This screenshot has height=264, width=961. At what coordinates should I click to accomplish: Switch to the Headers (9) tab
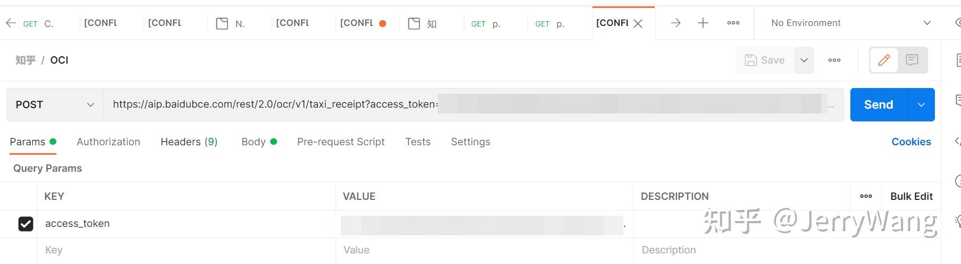[189, 142]
